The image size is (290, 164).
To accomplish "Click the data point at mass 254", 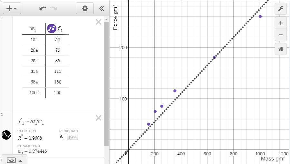I will [162, 106].
